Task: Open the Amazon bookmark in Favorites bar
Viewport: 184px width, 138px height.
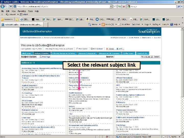Action: pyautogui.click(x=90, y=19)
